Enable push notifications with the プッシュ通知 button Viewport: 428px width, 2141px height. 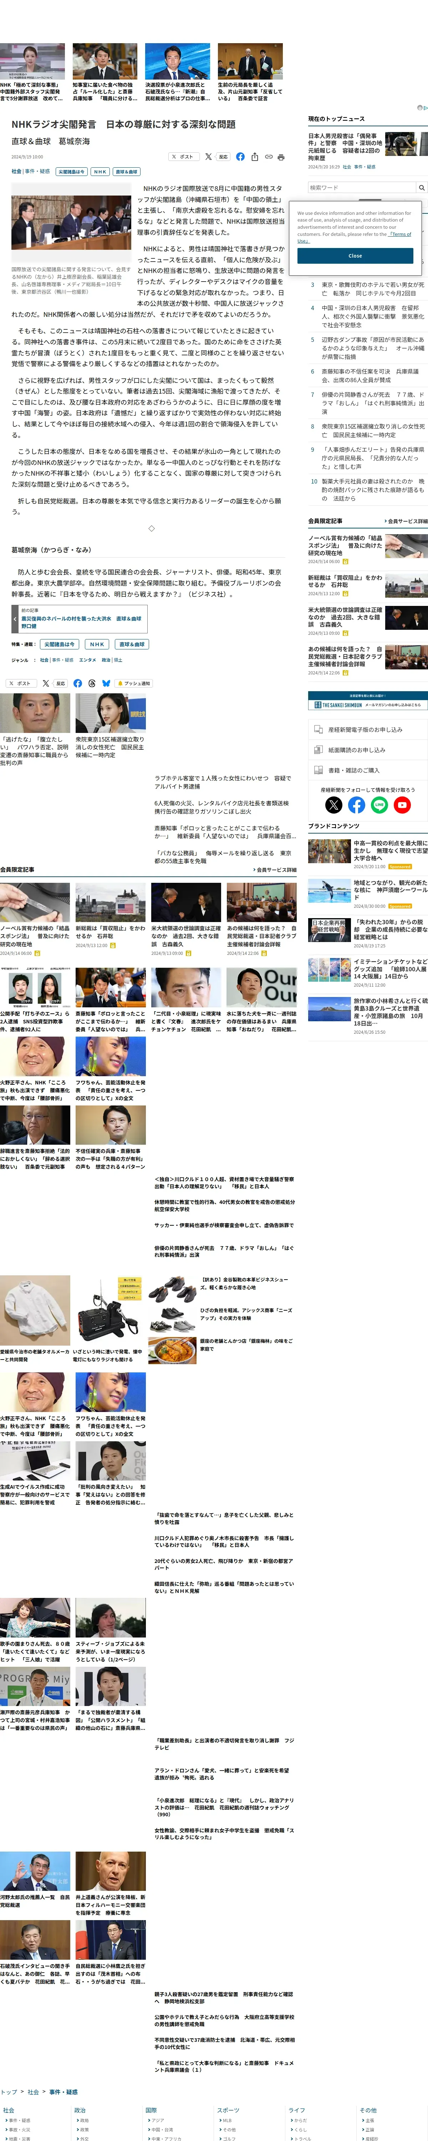pos(134,683)
